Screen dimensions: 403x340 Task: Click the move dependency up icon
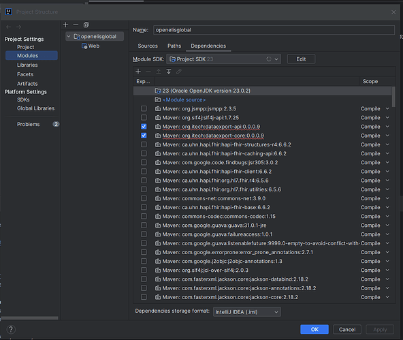coord(159,72)
